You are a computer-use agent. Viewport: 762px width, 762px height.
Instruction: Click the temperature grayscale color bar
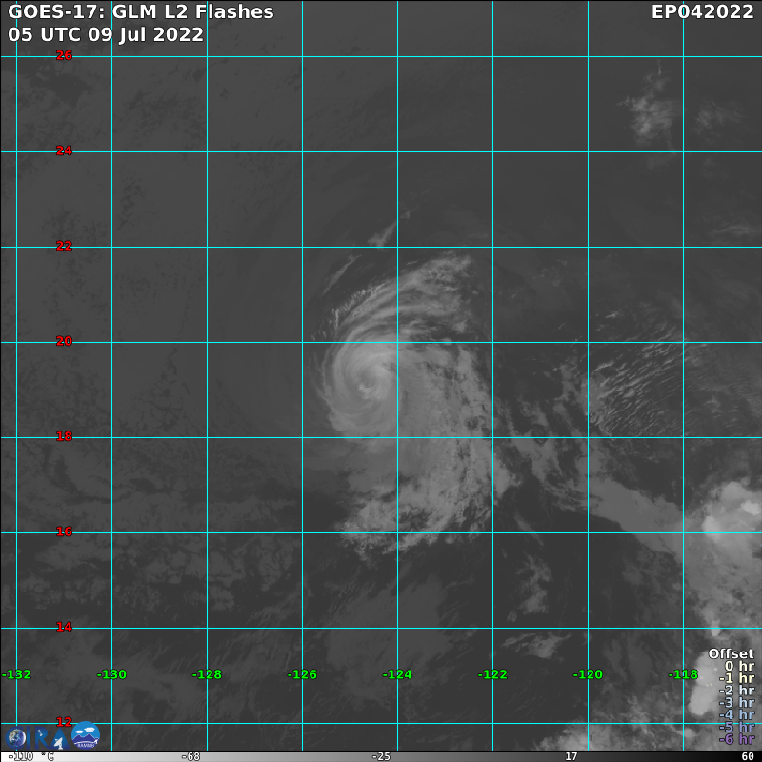[381, 756]
